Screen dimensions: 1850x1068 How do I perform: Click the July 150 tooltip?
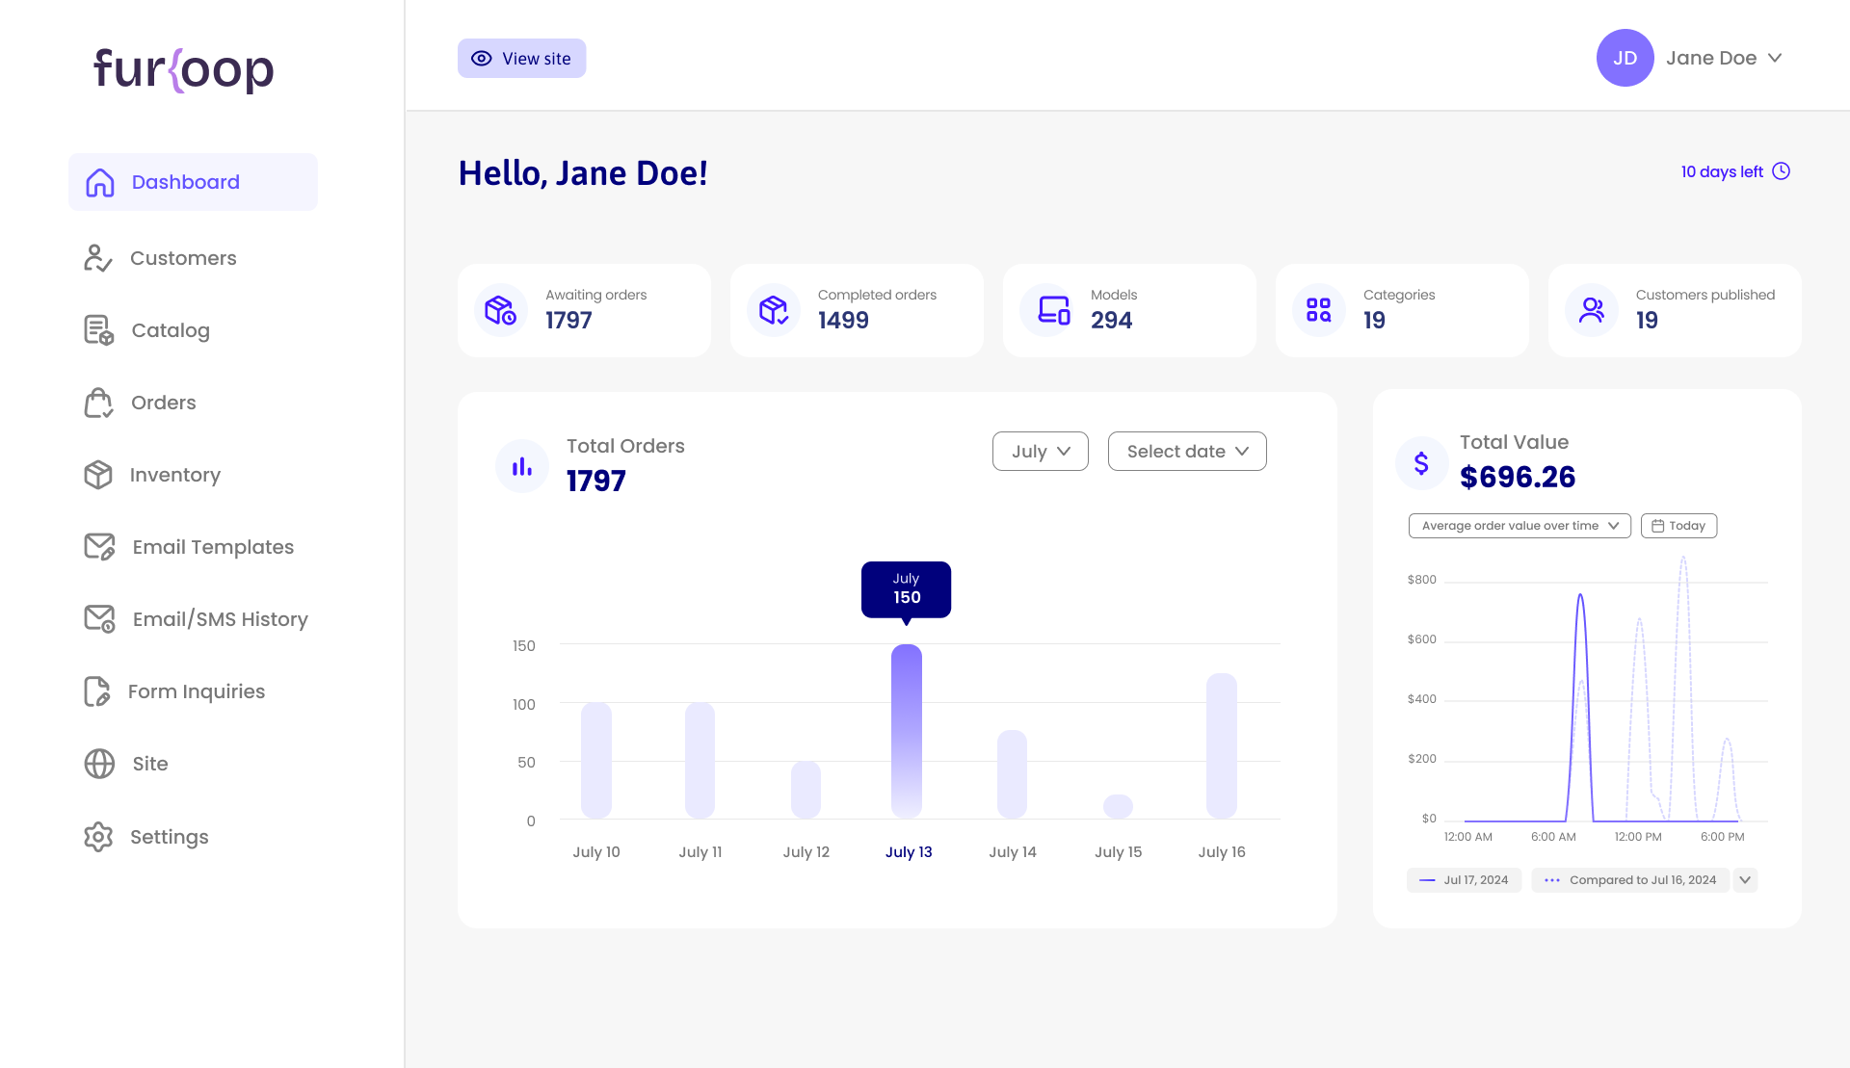[x=906, y=589]
